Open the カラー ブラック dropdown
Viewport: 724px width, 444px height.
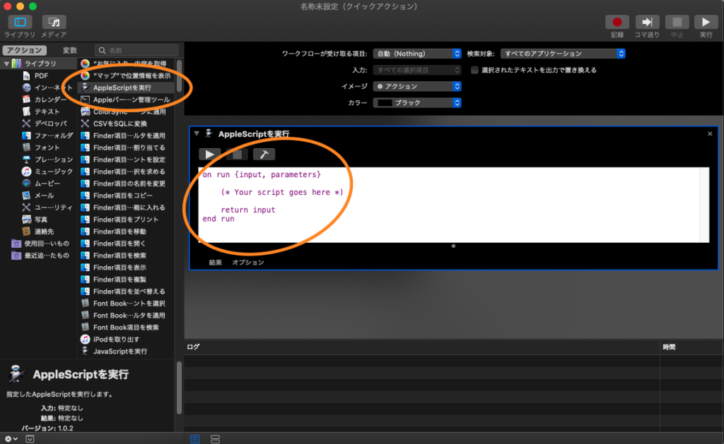pos(417,103)
